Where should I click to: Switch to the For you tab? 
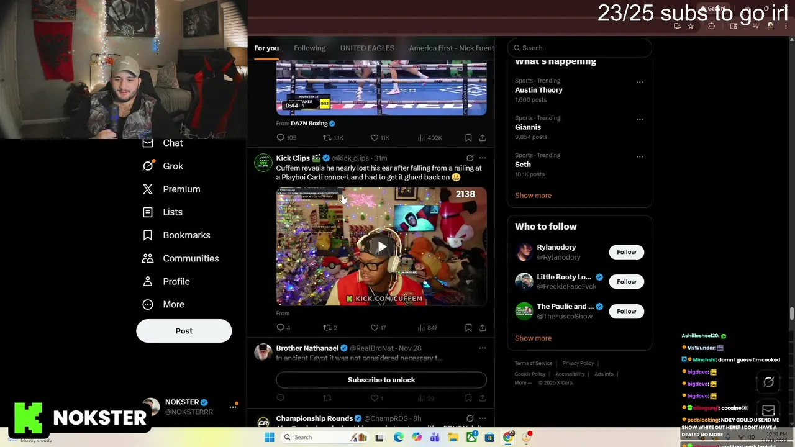[266, 48]
